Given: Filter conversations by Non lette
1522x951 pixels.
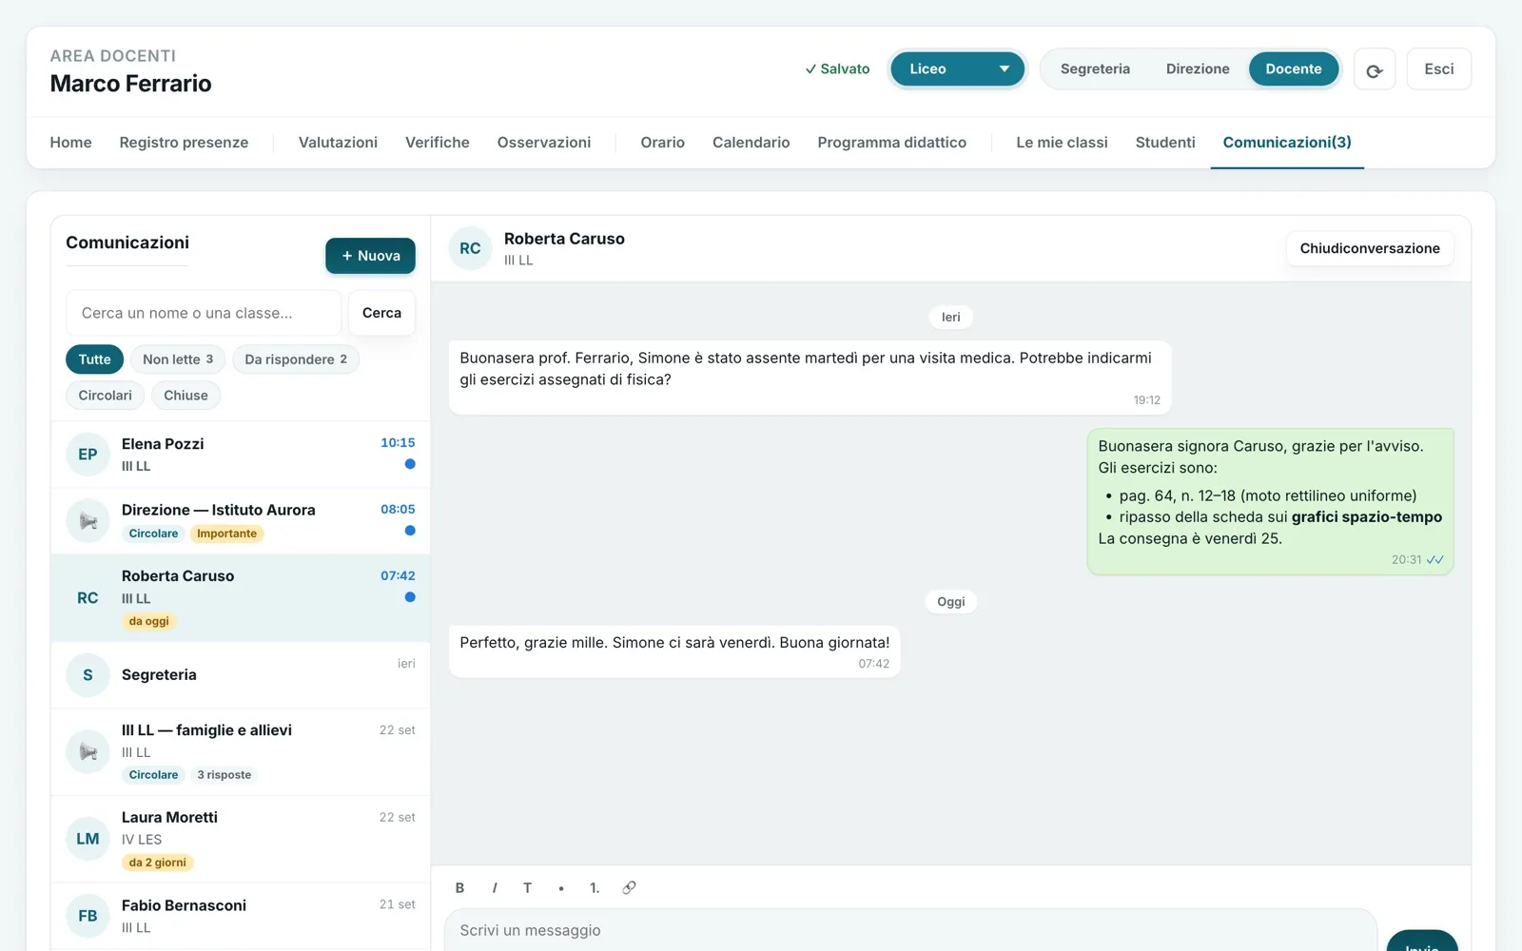Looking at the screenshot, I should pos(178,359).
